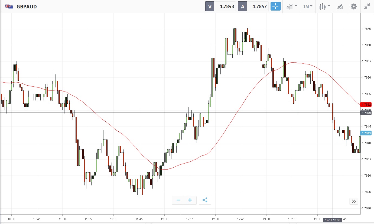Click the 1,7835 price axis label
Image resolution: width=374 pixels, height=224 pixels.
(366, 159)
